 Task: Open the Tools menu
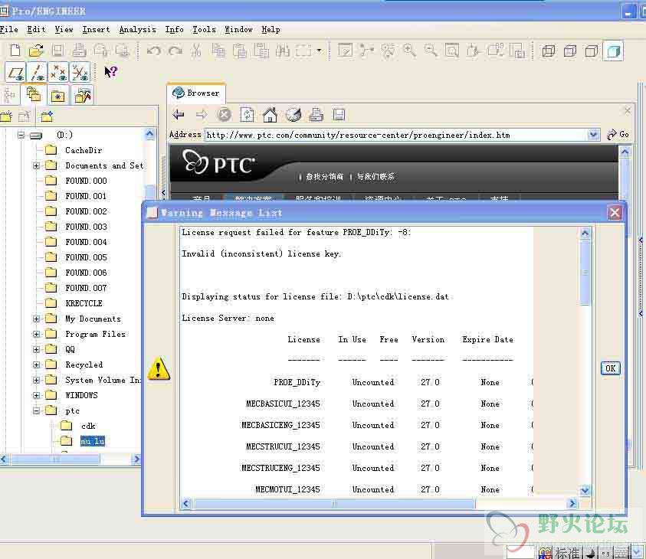pyautogui.click(x=204, y=29)
